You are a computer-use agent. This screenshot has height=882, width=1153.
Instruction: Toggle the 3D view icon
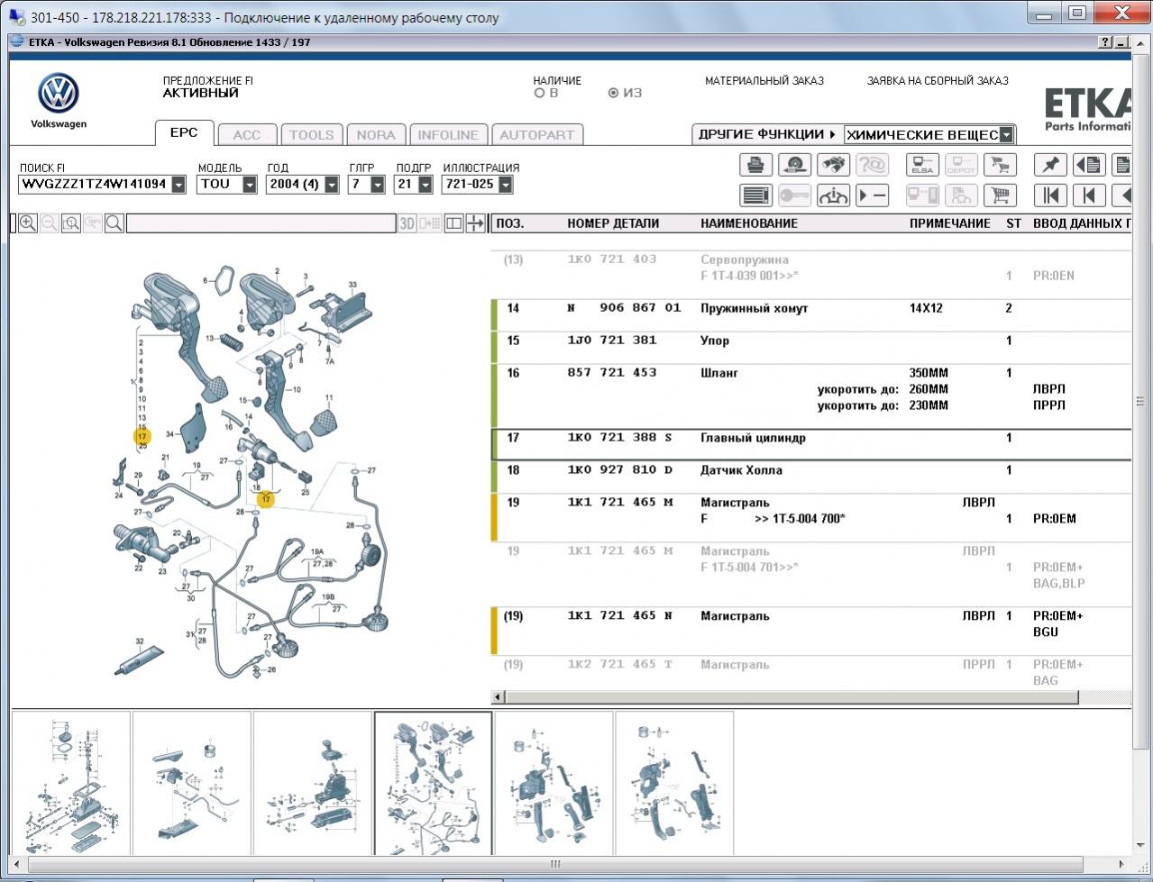(407, 223)
